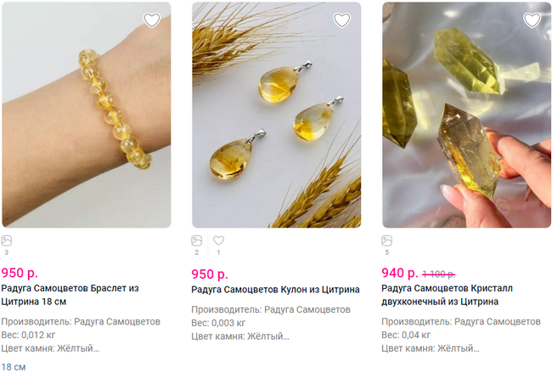Open the citrine pendants product photo
This screenshot has height=373, width=552.
click(277, 115)
